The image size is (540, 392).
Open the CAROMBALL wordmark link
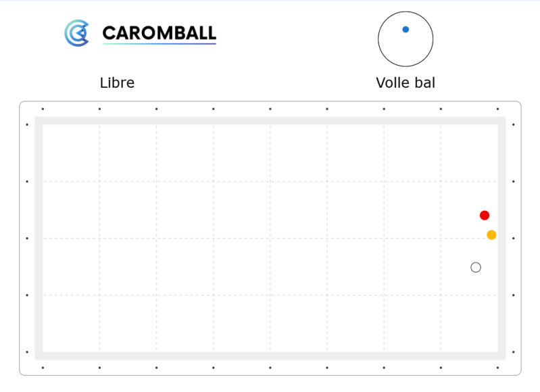click(159, 33)
